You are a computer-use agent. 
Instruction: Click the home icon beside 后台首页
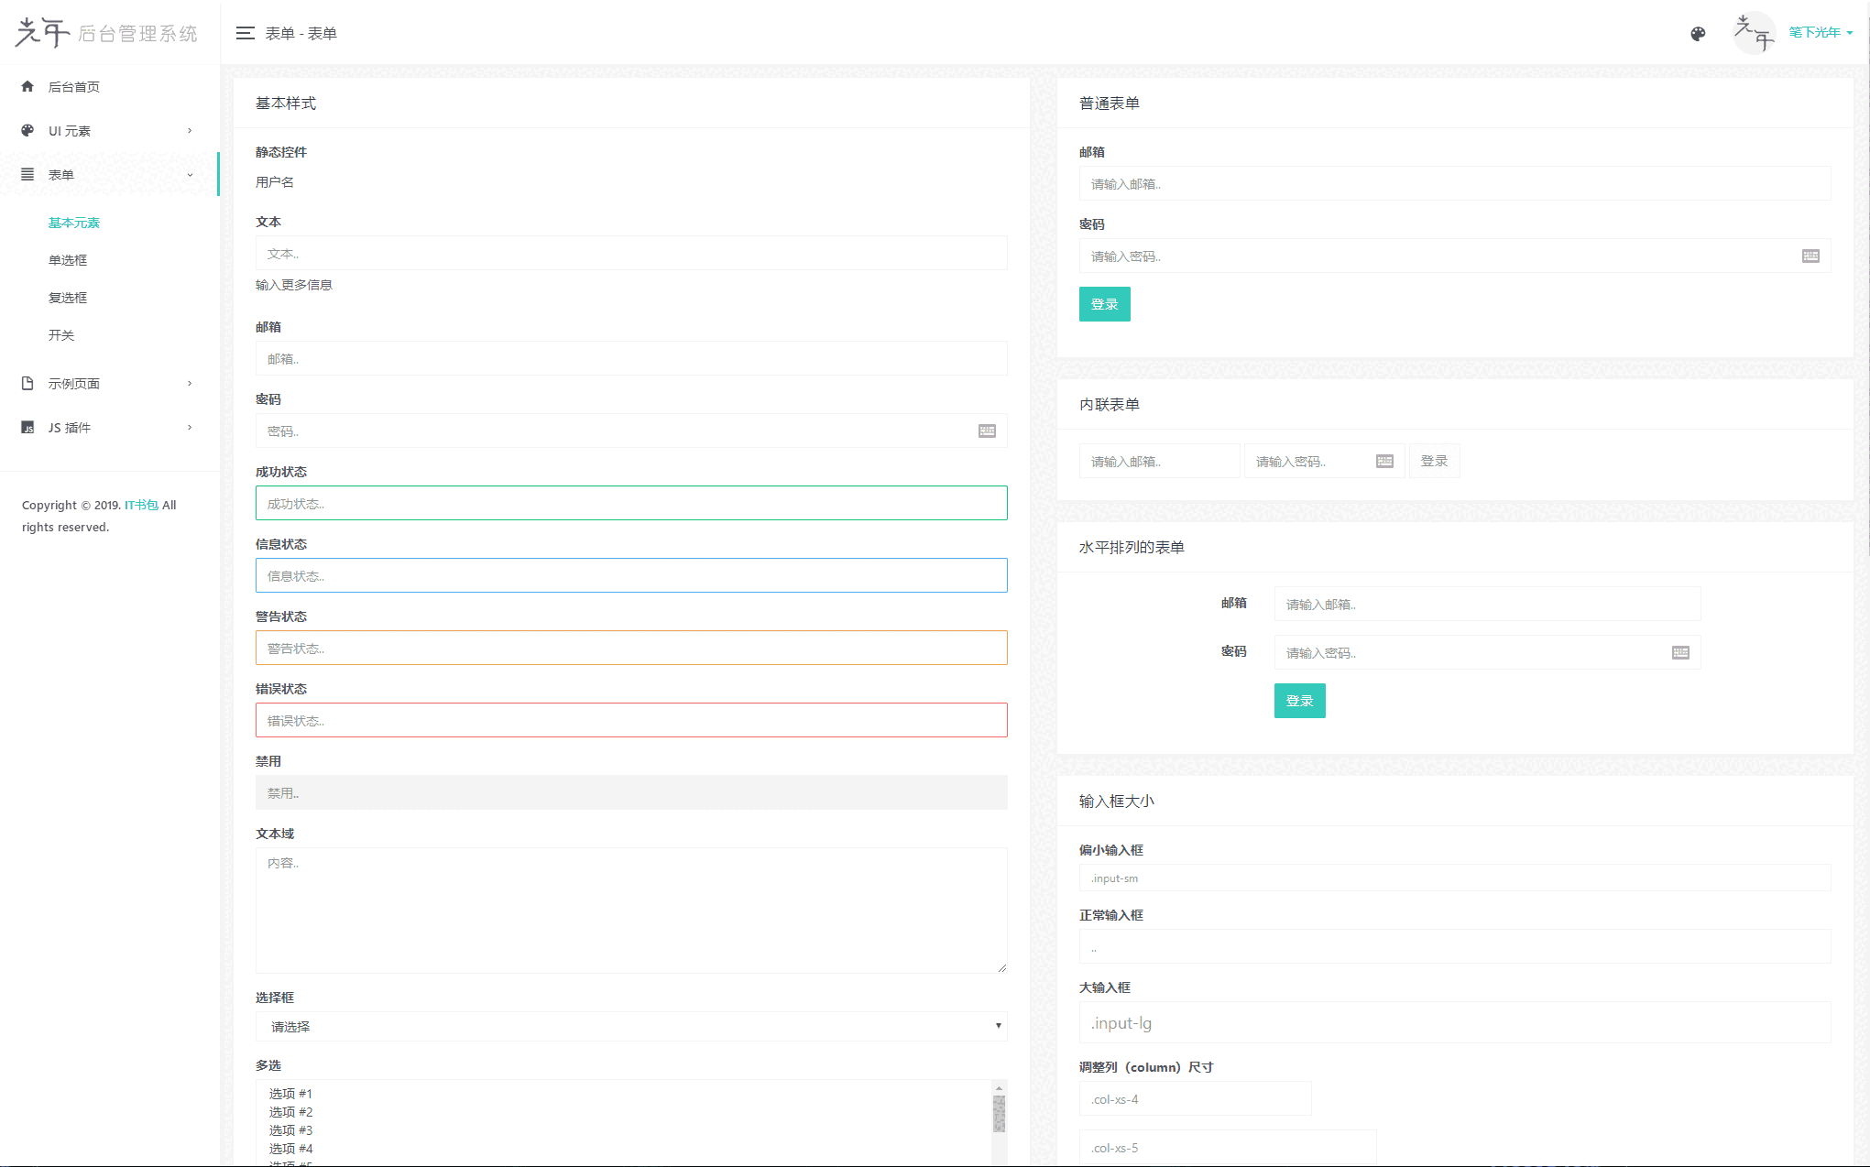click(27, 86)
